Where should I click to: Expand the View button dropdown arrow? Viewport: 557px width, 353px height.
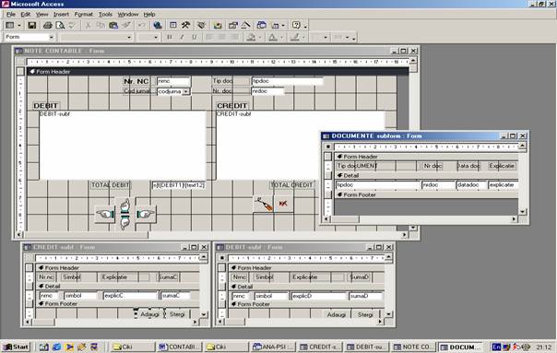coord(19,25)
